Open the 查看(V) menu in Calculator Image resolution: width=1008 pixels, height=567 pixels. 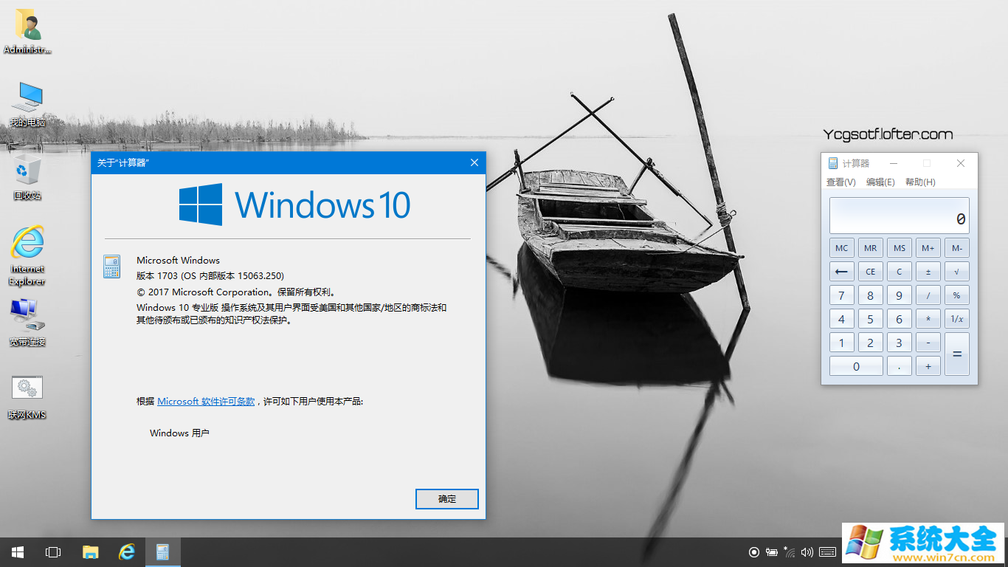840,182
